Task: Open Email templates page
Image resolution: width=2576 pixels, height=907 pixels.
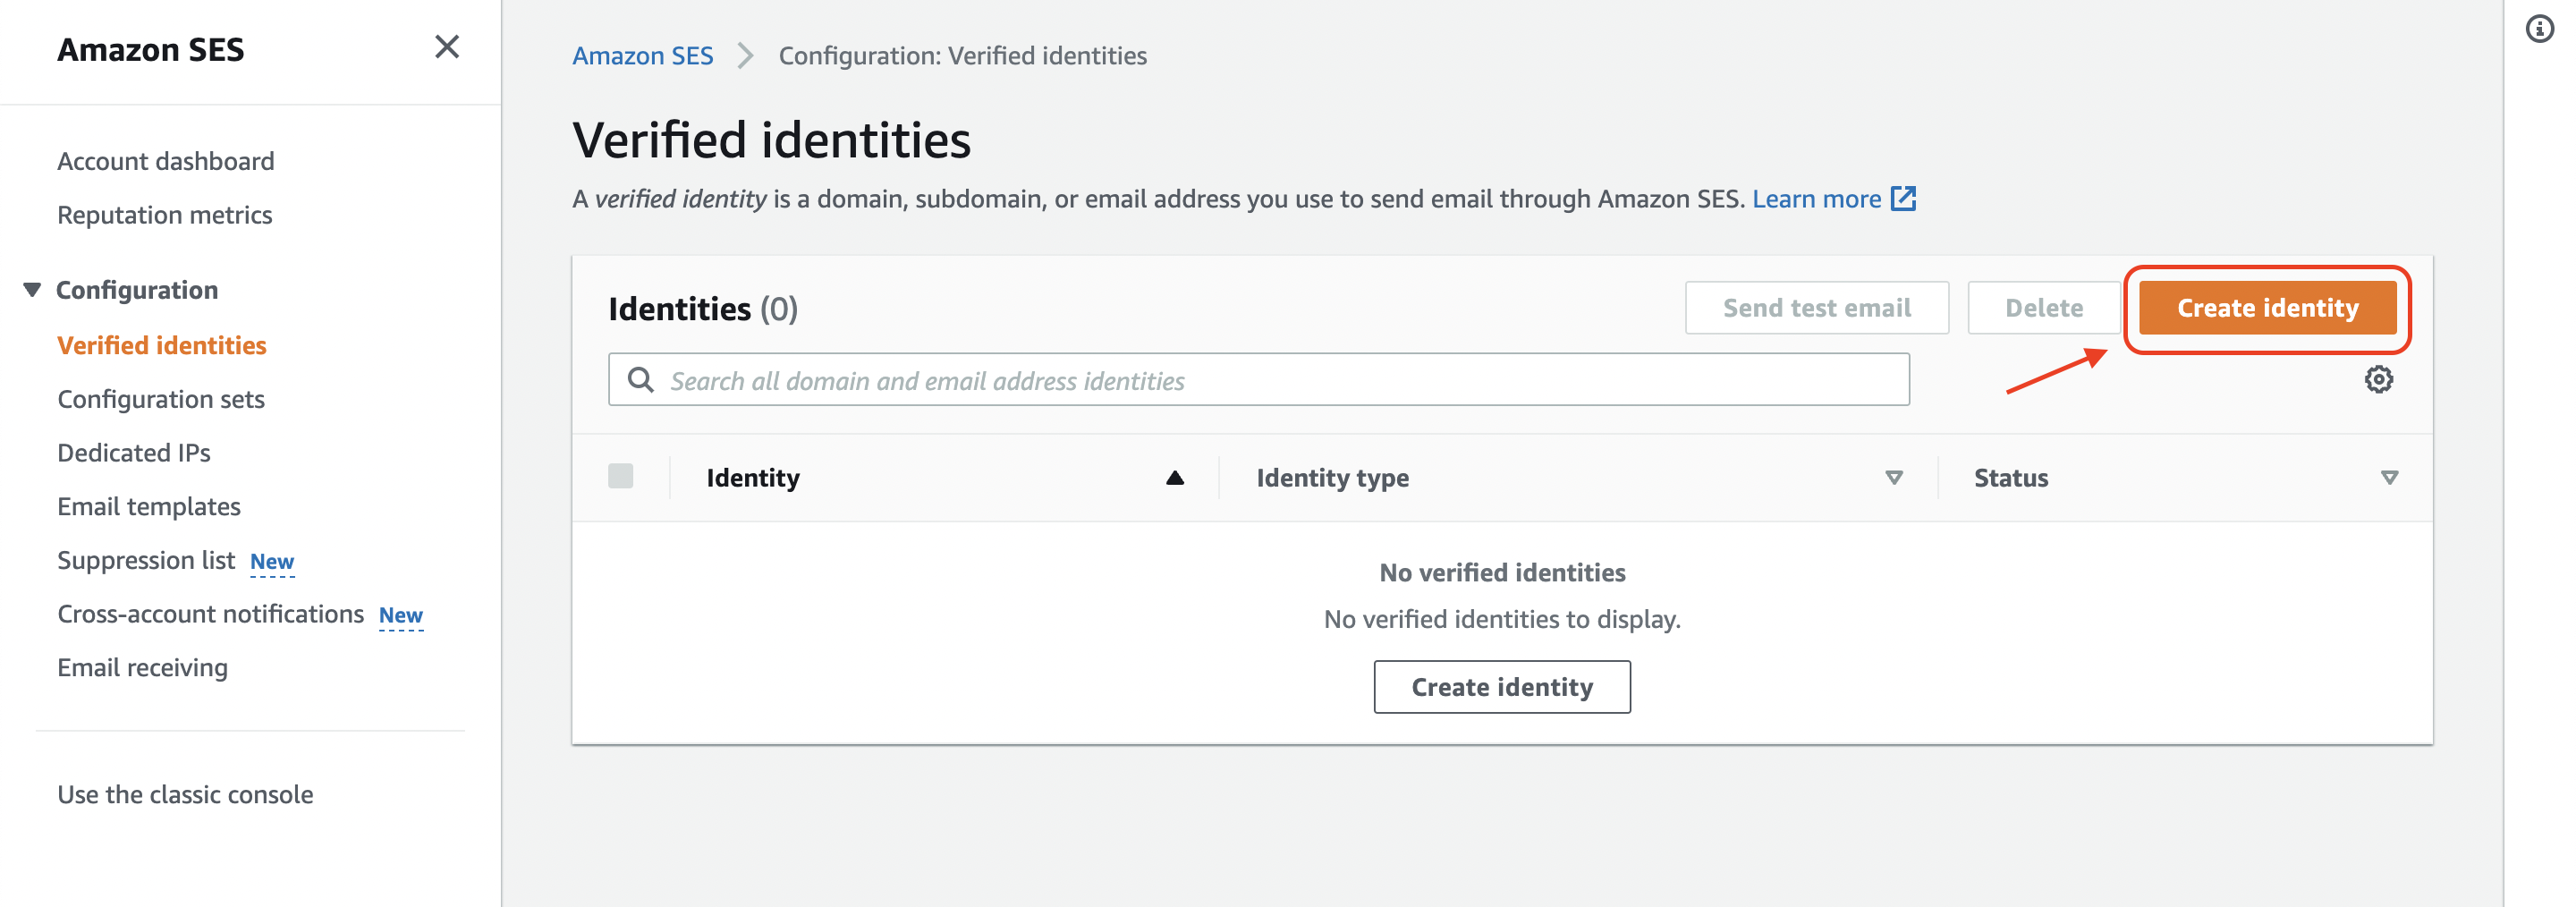Action: (149, 507)
